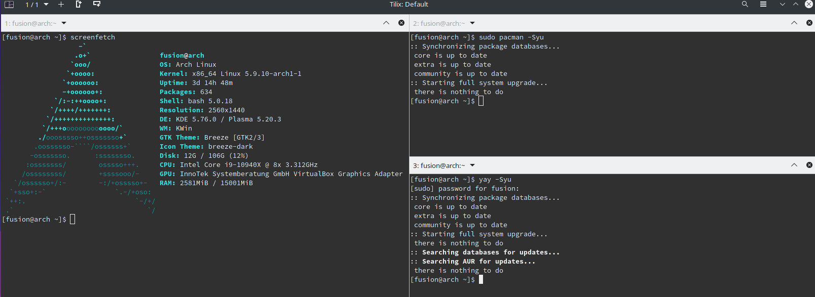Click the bold 'fusion@arch' screenfetch heading

182,56
